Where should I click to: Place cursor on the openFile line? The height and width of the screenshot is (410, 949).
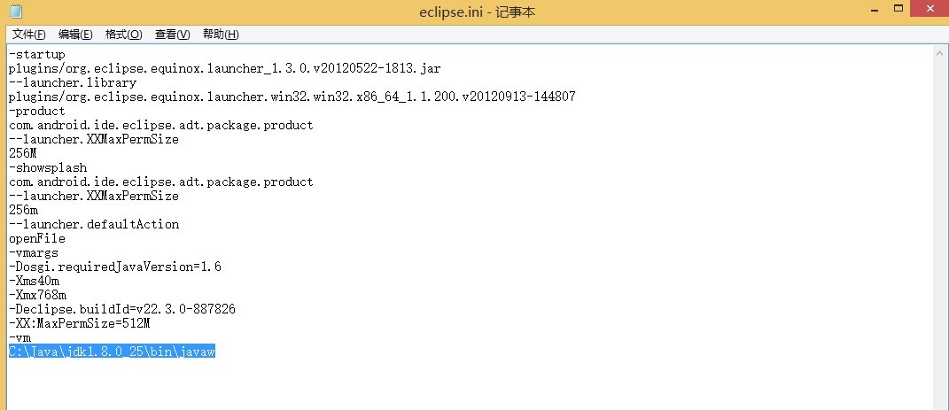click(37, 238)
